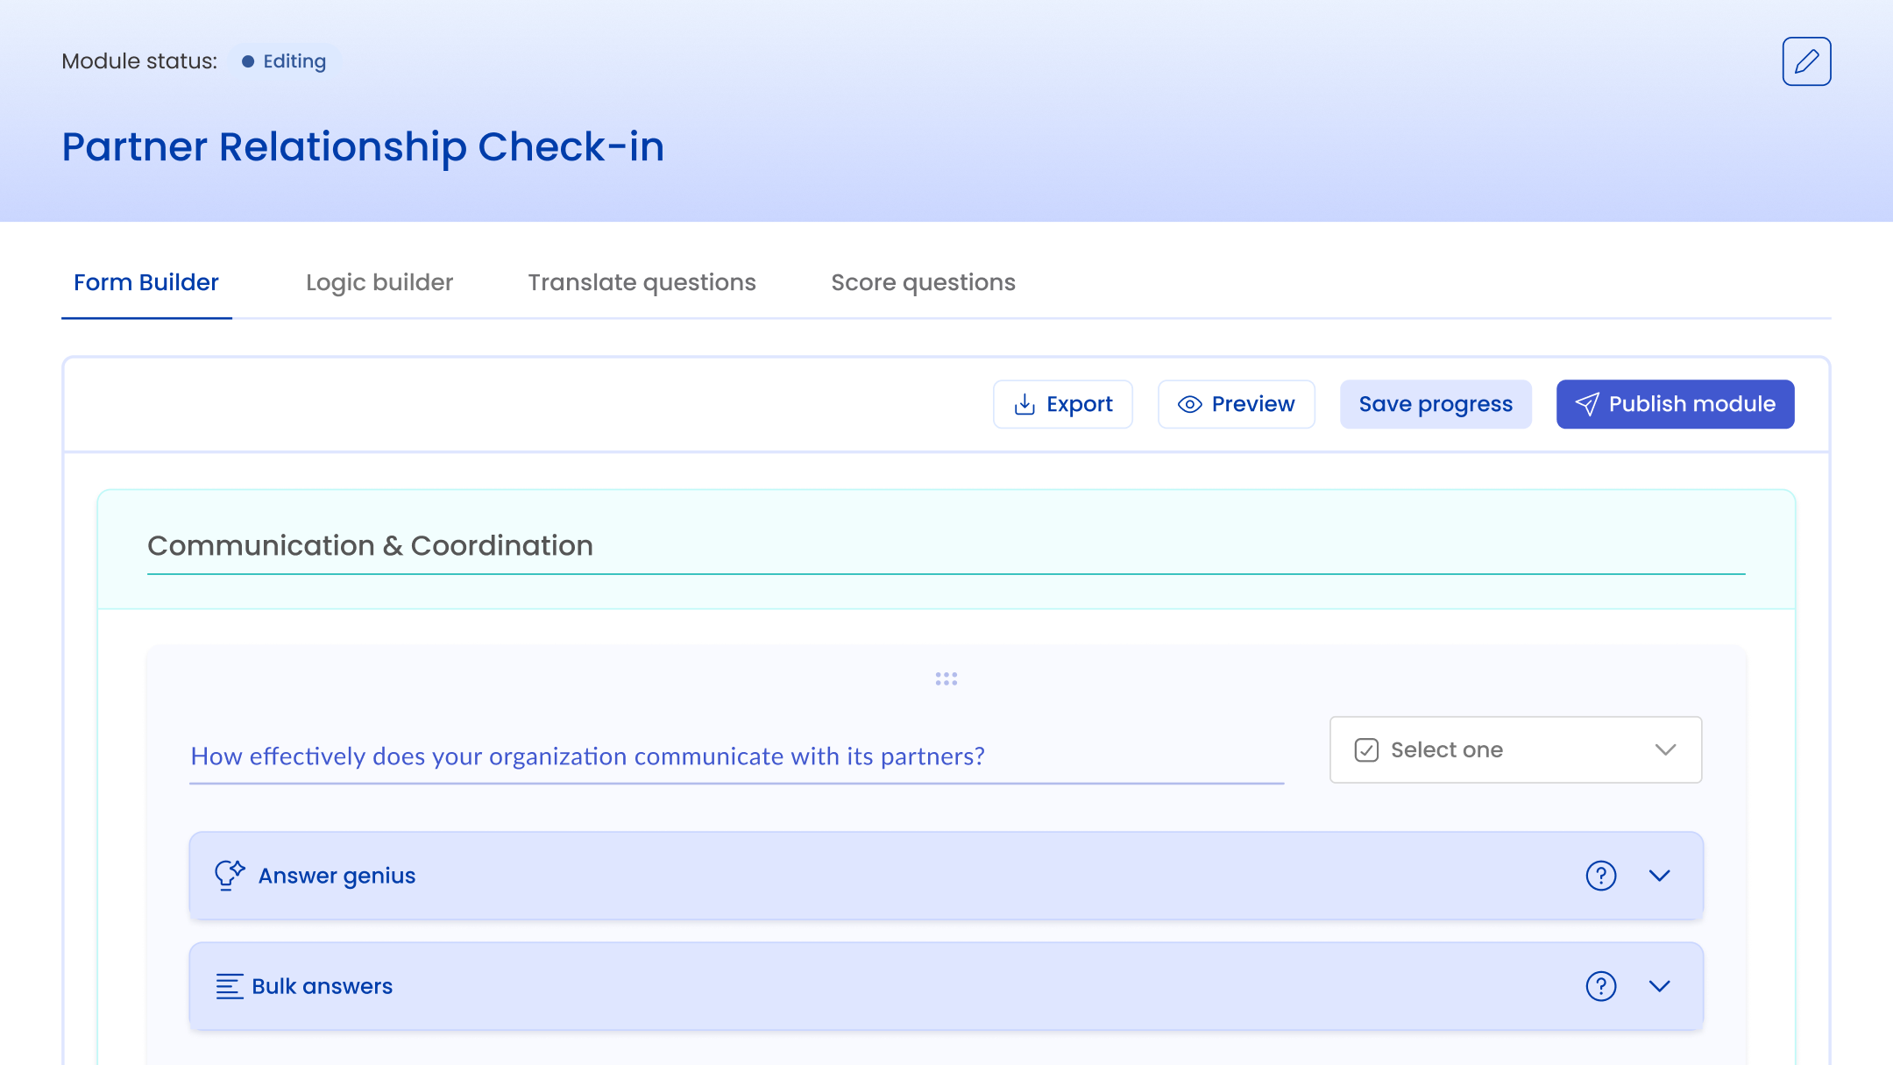
Task: Switch to the Logic builder tab
Action: [379, 282]
